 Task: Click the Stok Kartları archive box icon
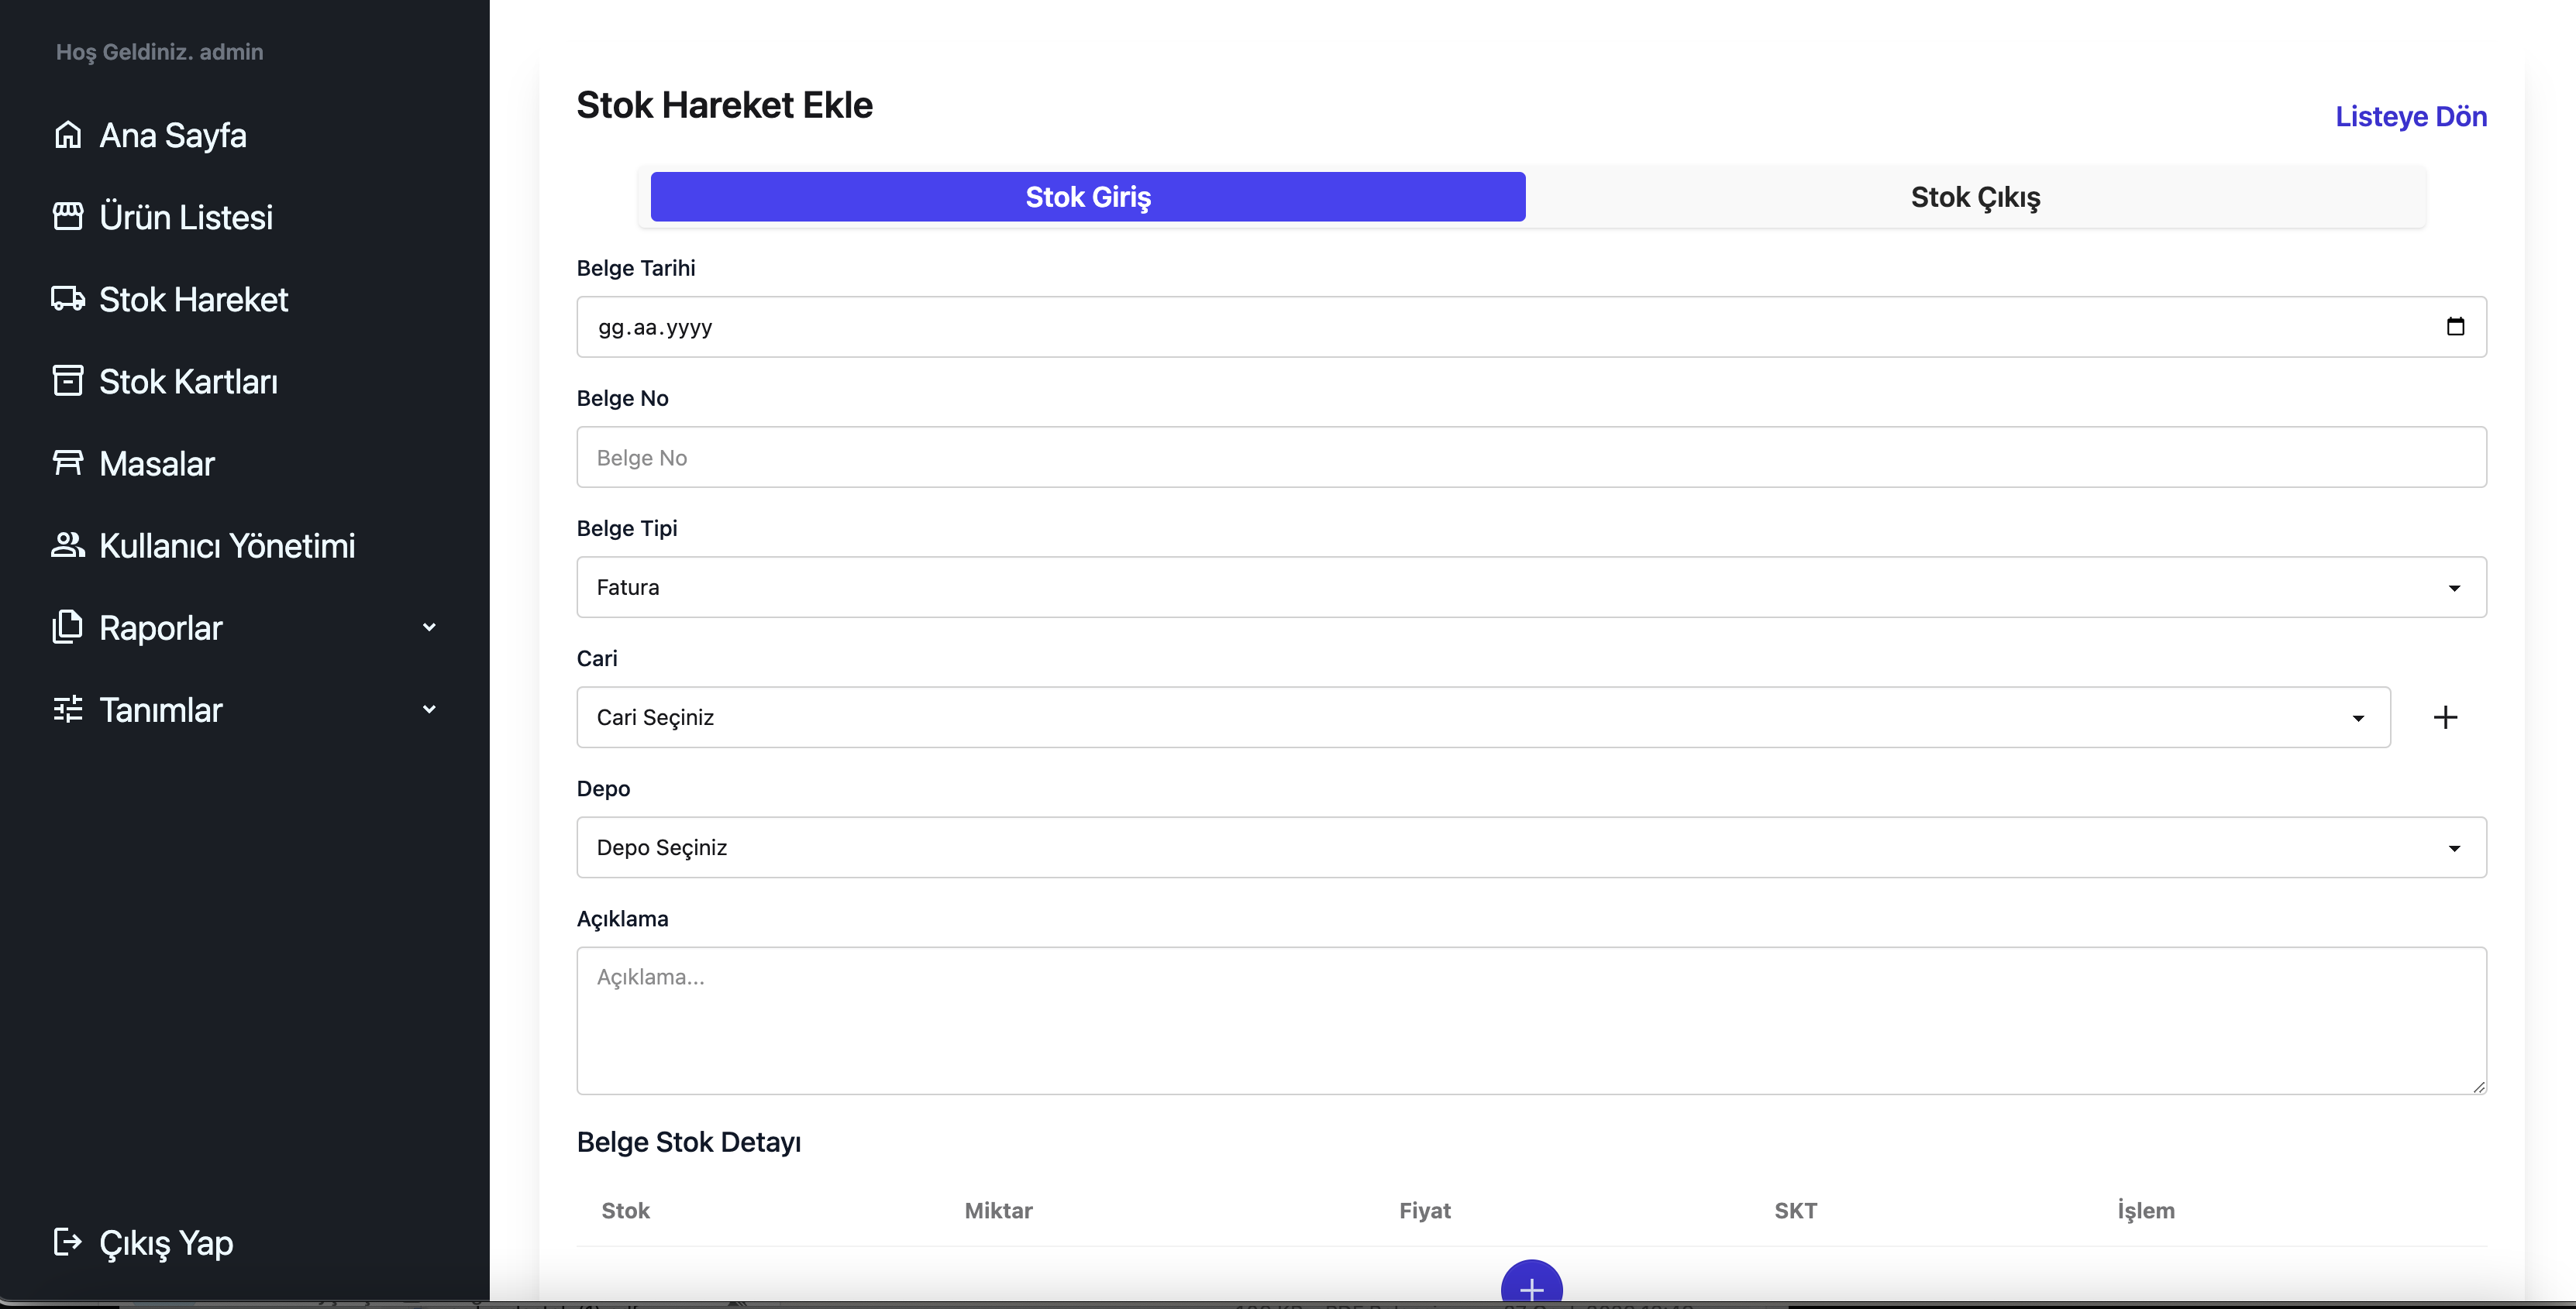tap(68, 381)
